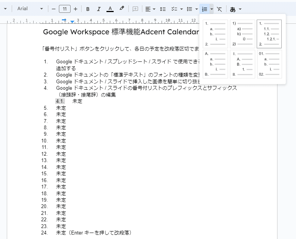The image size is (296, 239).
Task: Click list item 18 未定
Action: click(x=61, y=194)
